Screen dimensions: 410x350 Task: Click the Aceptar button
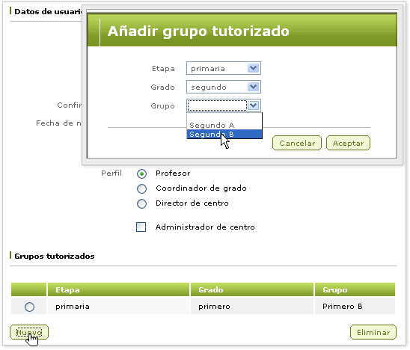(348, 143)
